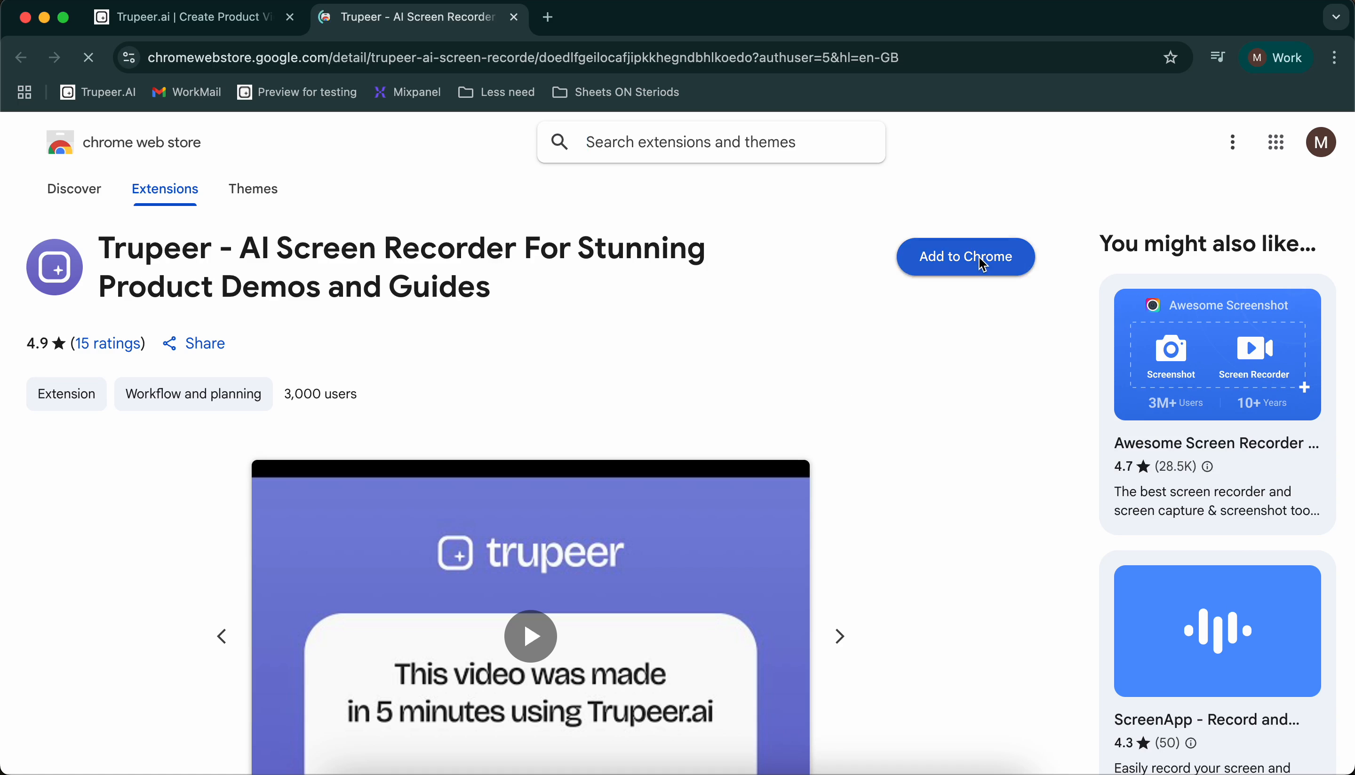Click the site information icon in address bar
The height and width of the screenshot is (775, 1355).
[128, 57]
